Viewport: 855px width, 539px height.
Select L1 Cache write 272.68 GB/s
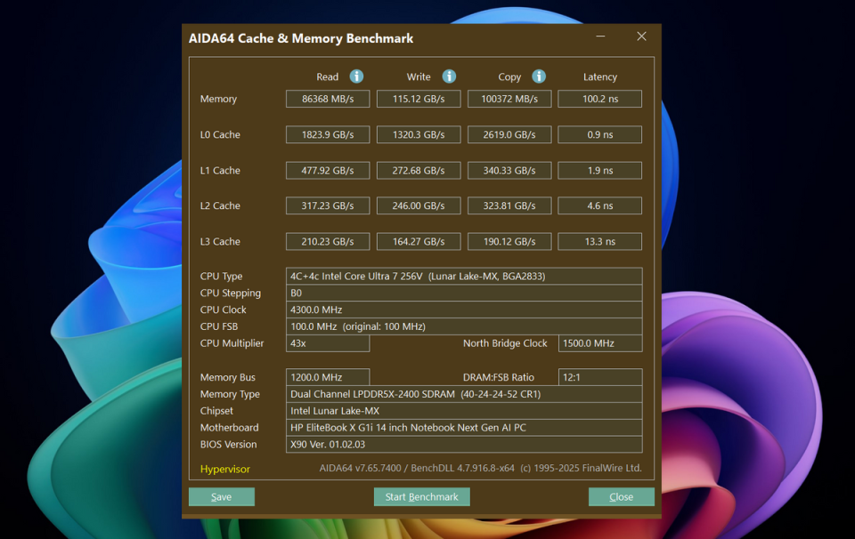[x=419, y=171]
